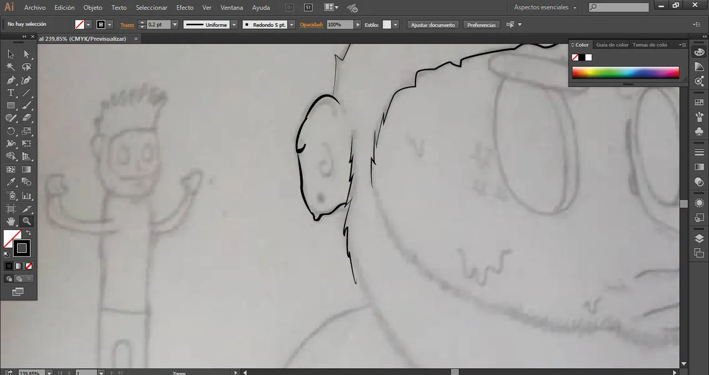Open the Redondo 5 pt brush dropdown

[x=291, y=24]
